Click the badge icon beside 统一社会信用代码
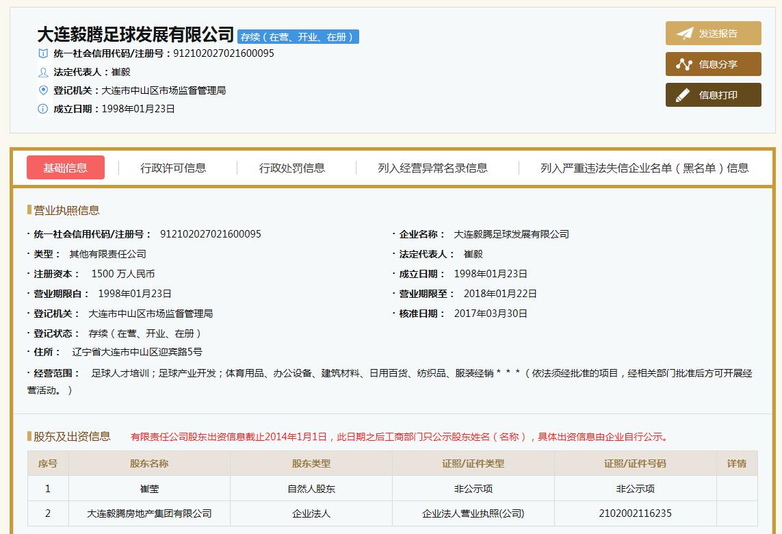 (42, 53)
